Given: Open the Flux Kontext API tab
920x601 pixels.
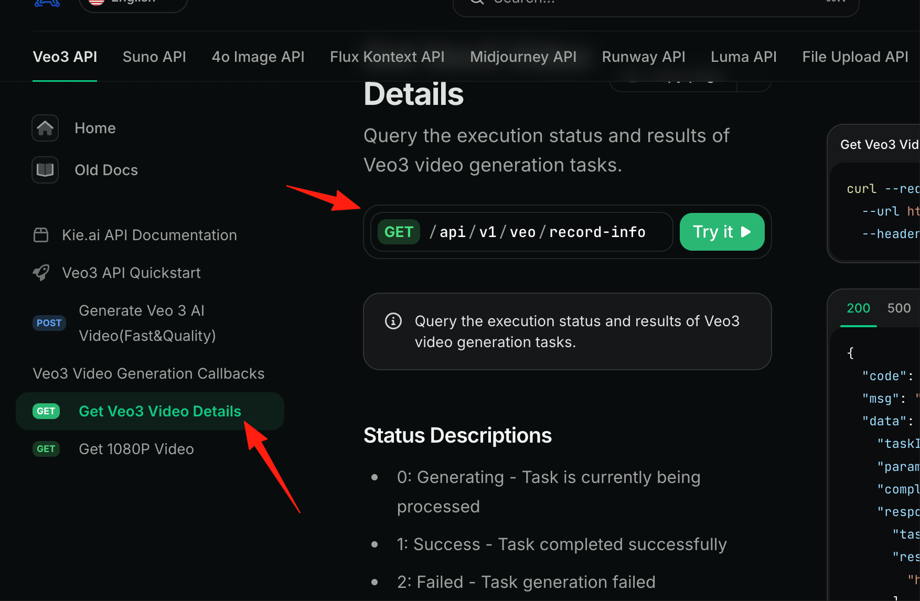Looking at the screenshot, I should (387, 57).
